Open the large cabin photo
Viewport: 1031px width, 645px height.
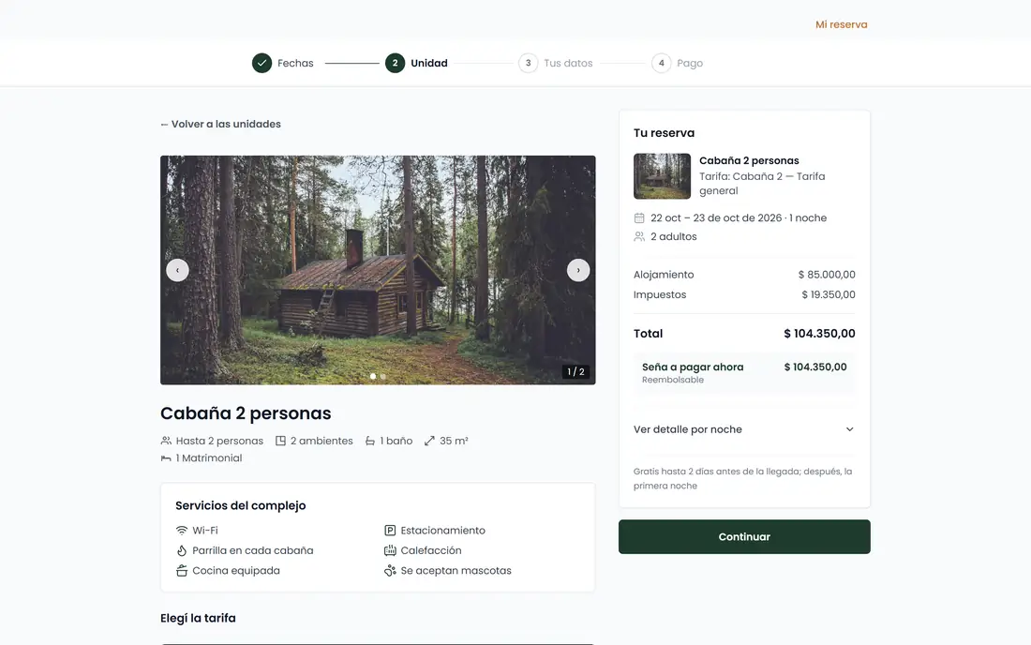click(x=378, y=270)
